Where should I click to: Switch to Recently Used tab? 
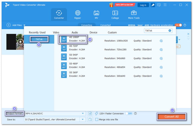37,32
